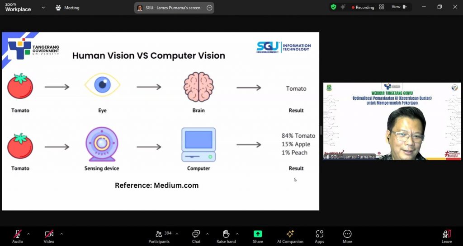Viewport: 463px width, 246px height.
Task: Switch to the Meeting tab
Action: [68, 8]
